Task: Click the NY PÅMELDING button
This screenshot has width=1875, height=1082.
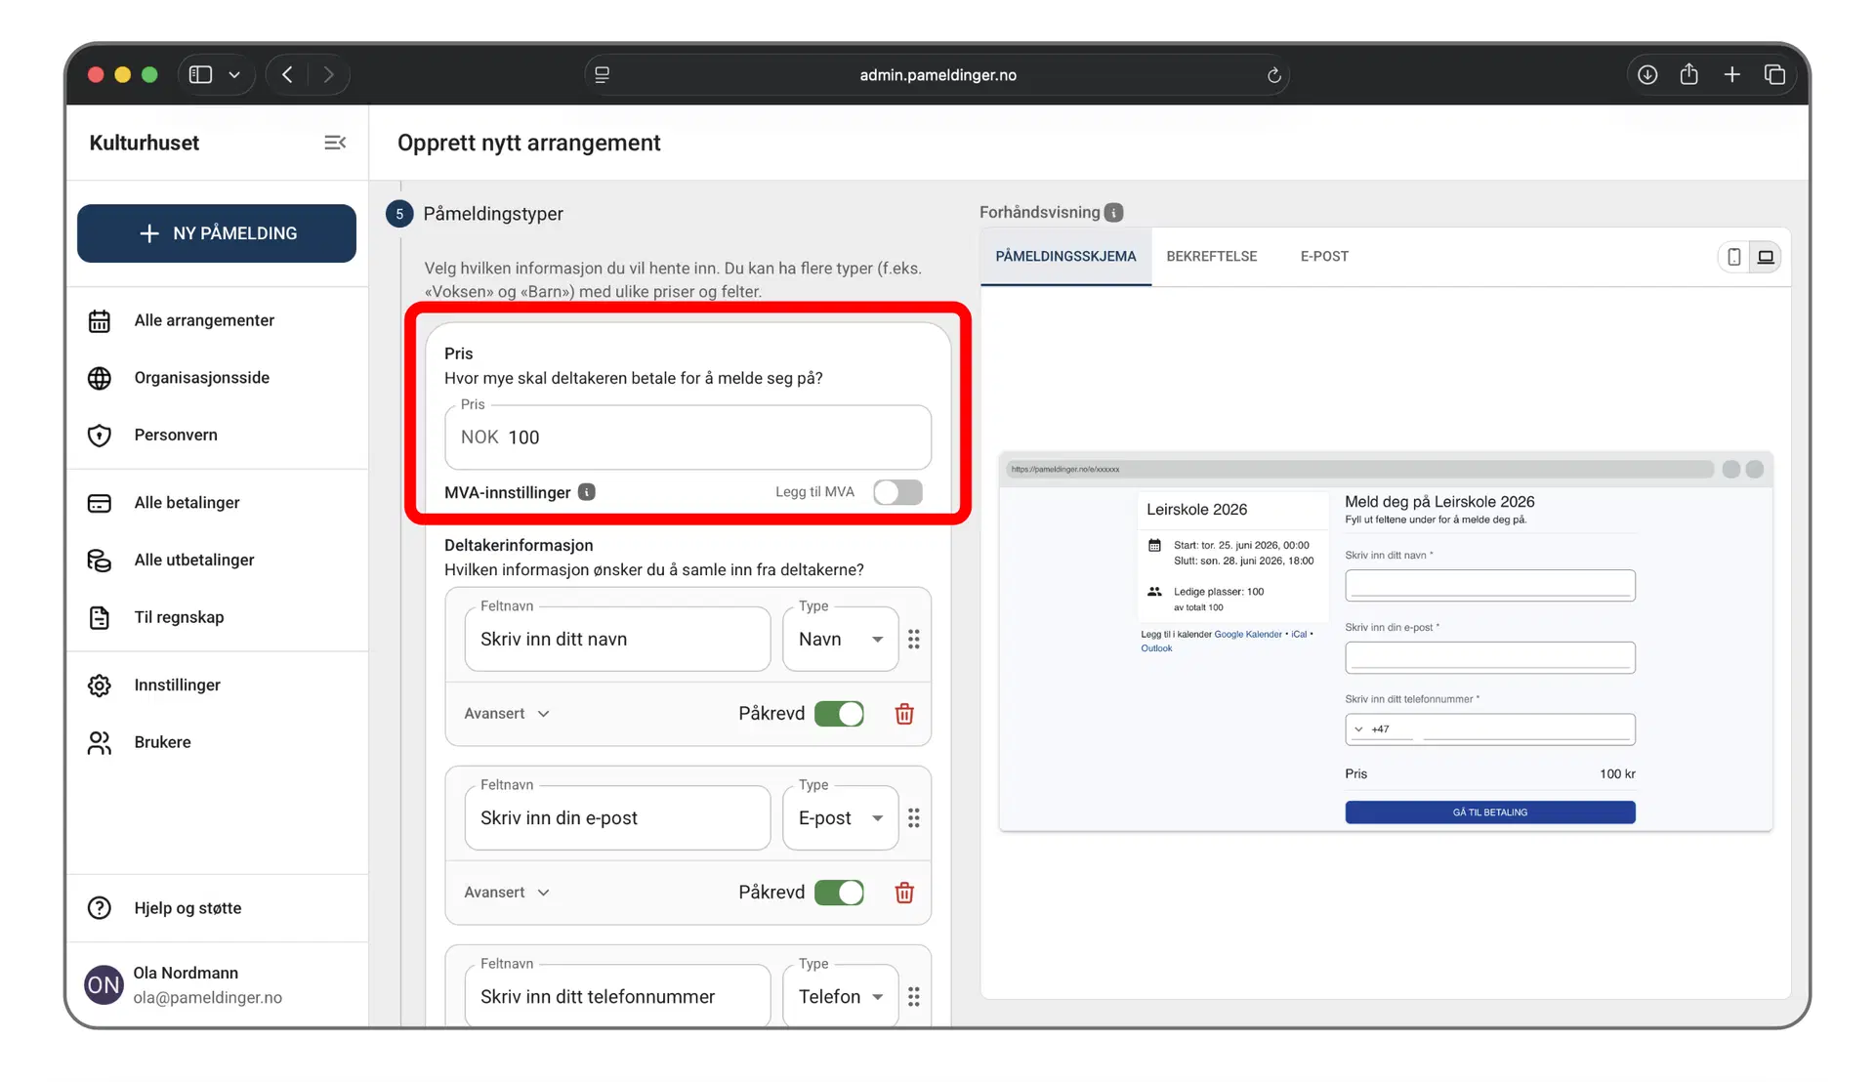Action: [x=217, y=233]
